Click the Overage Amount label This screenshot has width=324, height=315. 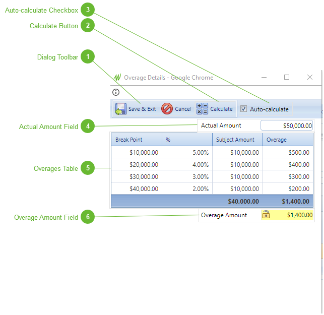[224, 215]
